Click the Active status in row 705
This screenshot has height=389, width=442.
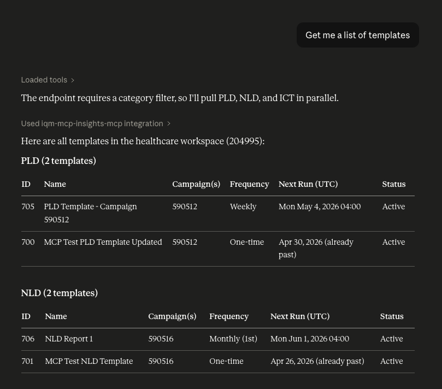click(393, 207)
